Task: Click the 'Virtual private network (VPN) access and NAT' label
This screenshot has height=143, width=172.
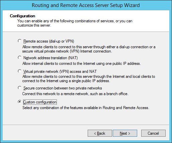Action: click(x=60, y=71)
